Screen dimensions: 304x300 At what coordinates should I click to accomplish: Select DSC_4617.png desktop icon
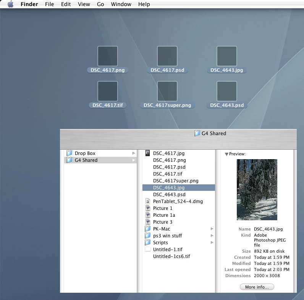pyautogui.click(x=108, y=56)
